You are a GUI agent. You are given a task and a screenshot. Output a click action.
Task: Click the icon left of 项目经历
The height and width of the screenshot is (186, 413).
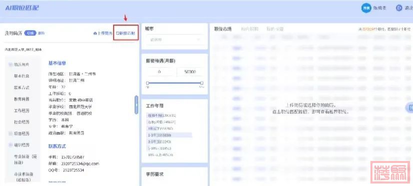[x=11, y=133]
